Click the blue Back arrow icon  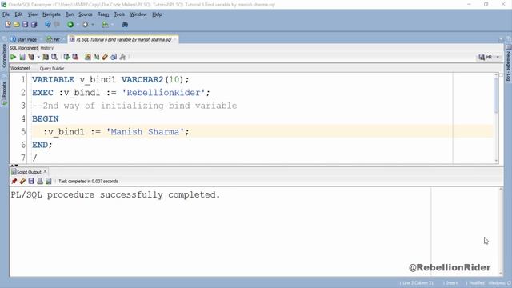point(48,25)
